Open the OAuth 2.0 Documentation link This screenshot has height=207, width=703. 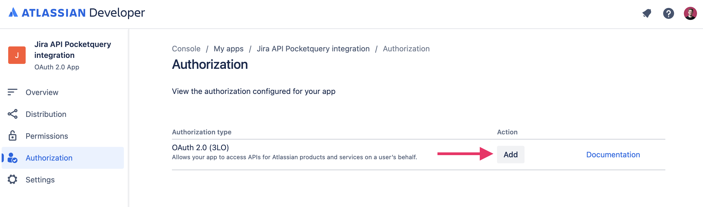point(613,155)
